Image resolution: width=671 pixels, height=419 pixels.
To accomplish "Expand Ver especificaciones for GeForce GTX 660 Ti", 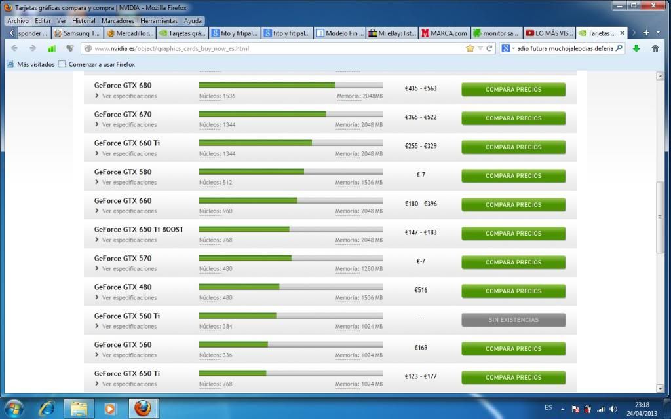I will pyautogui.click(x=126, y=153).
